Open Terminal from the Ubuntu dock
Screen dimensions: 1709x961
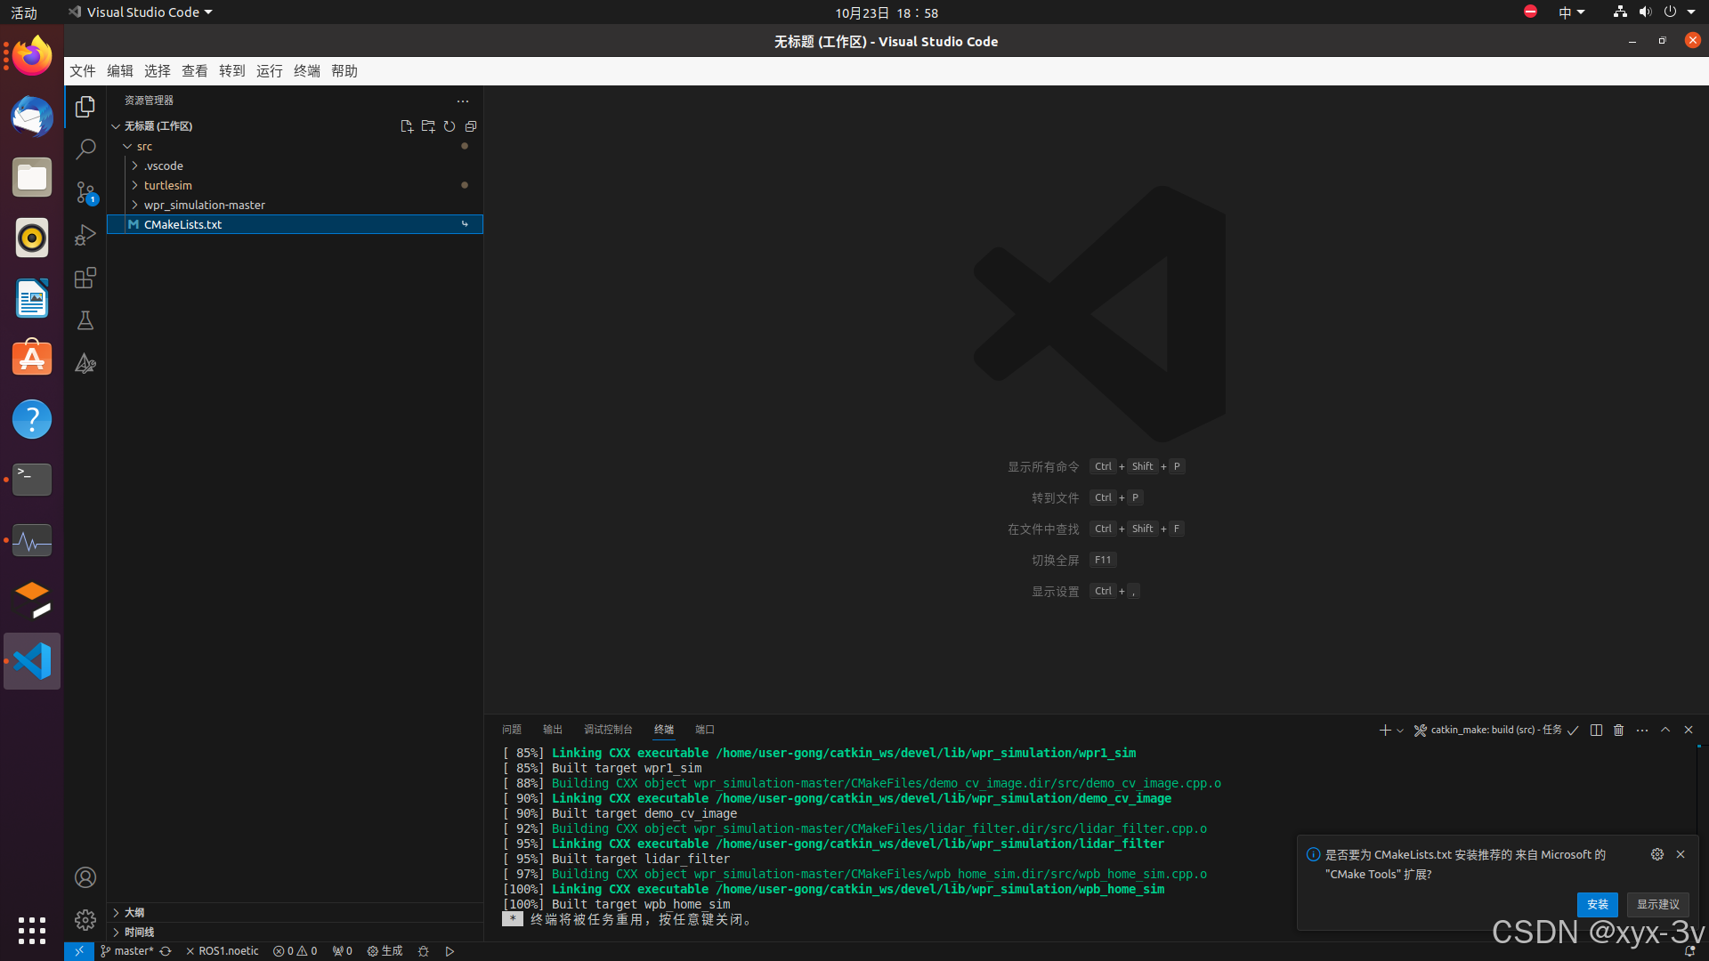click(x=32, y=480)
